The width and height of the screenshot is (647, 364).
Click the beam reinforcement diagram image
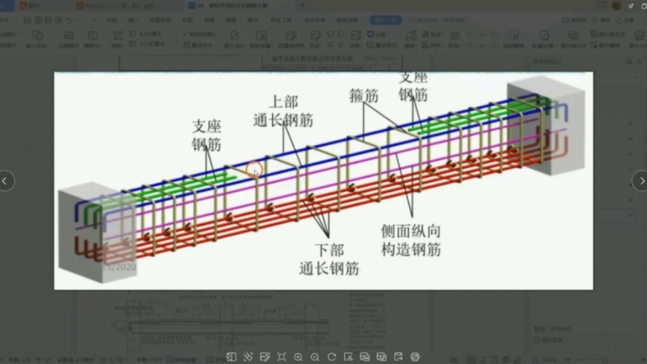pyautogui.click(x=323, y=181)
